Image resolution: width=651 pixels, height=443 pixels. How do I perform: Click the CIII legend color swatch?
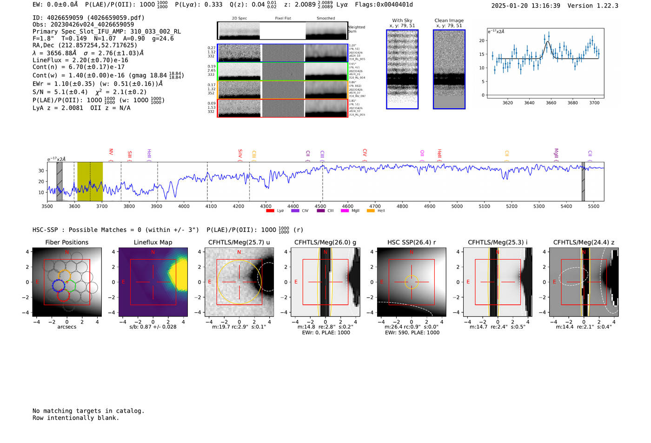pos(321,211)
